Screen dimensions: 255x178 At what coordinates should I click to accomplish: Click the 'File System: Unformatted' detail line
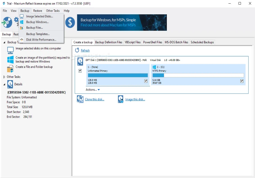click(22, 97)
